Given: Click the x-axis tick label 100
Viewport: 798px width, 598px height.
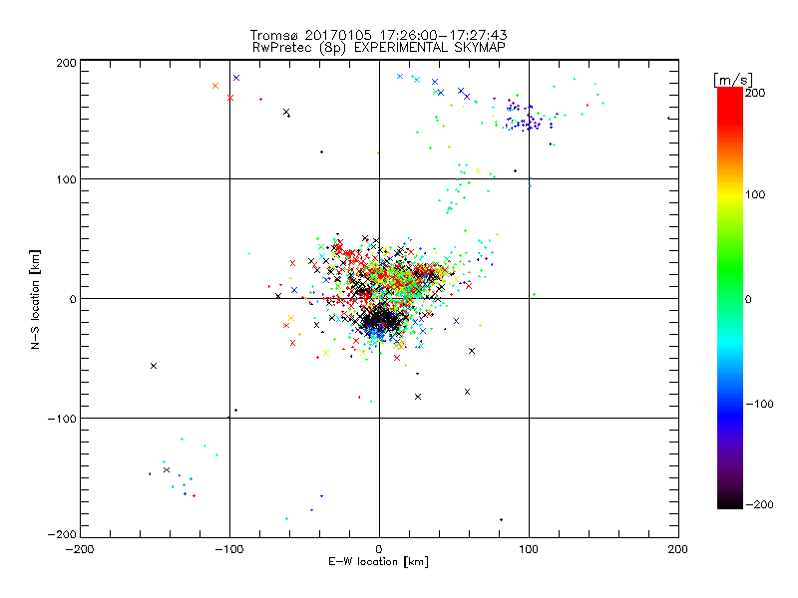Looking at the screenshot, I should (x=529, y=549).
